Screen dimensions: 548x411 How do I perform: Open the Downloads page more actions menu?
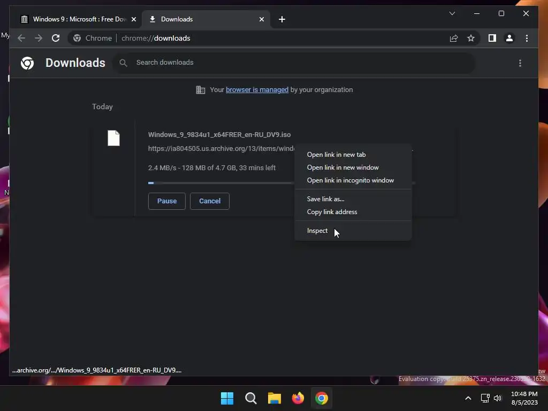point(520,63)
